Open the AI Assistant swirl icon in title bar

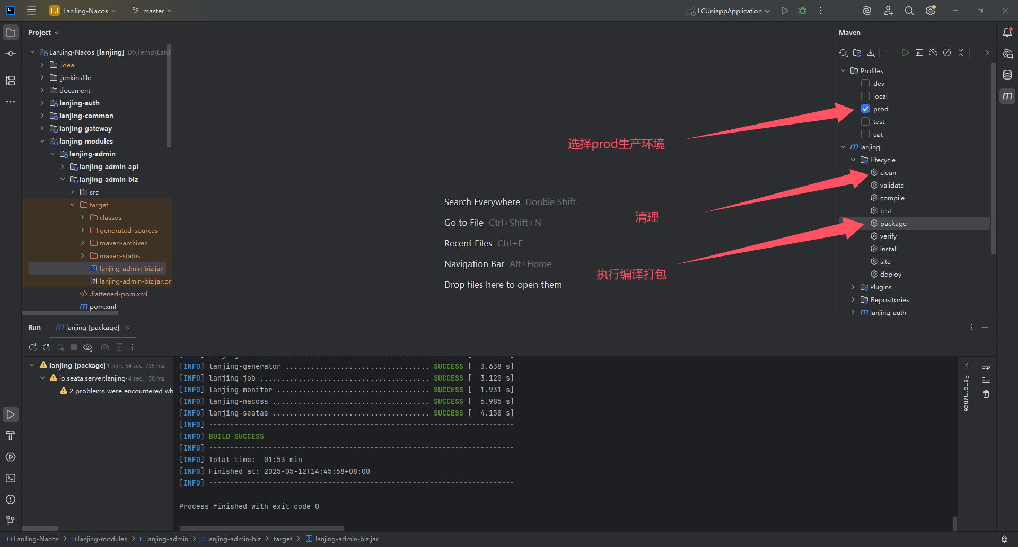[x=867, y=11]
